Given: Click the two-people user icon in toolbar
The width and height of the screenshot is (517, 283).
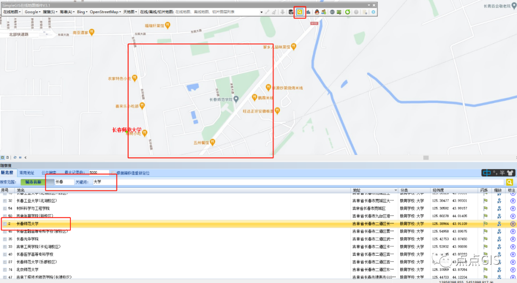Looking at the screenshot, I should (324, 12).
